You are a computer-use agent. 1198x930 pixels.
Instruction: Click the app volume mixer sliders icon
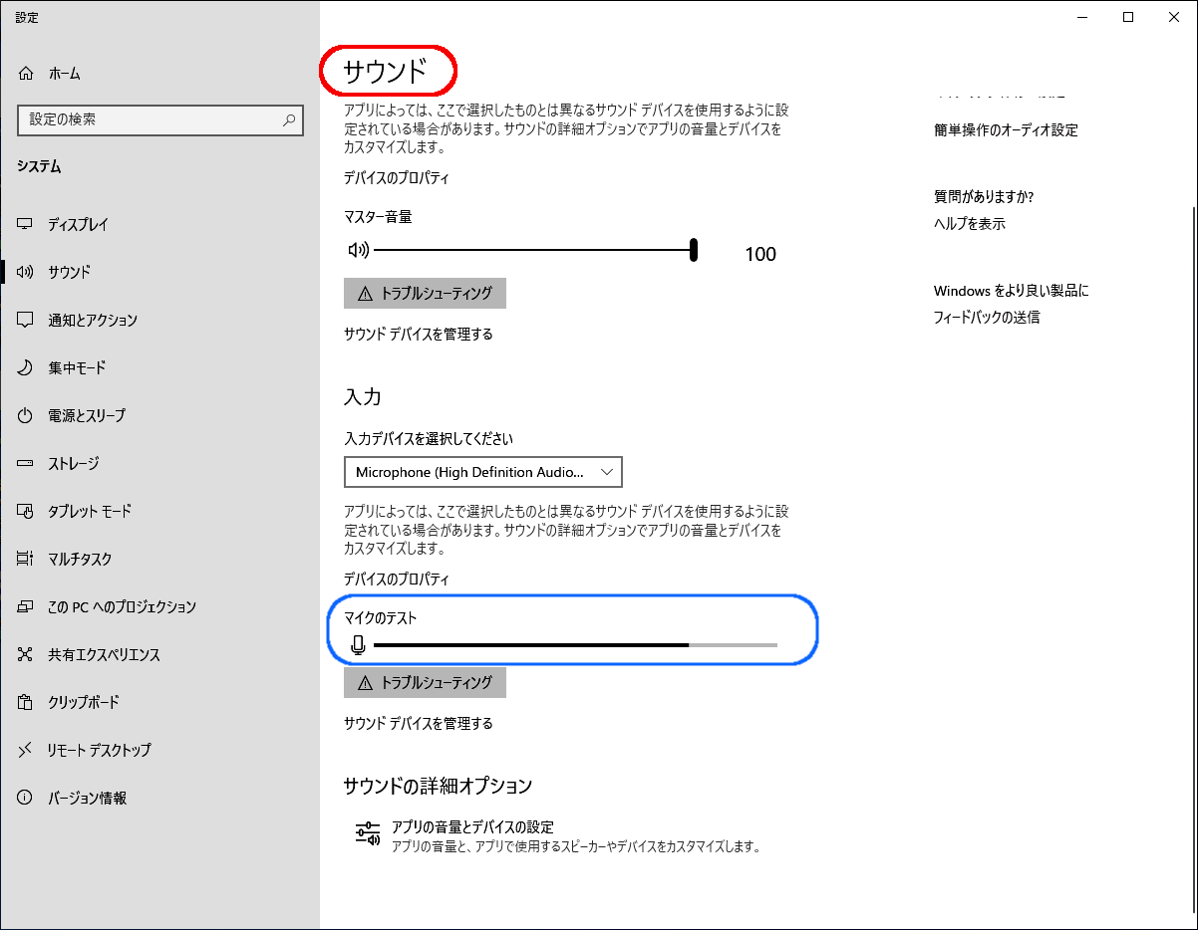(x=369, y=834)
